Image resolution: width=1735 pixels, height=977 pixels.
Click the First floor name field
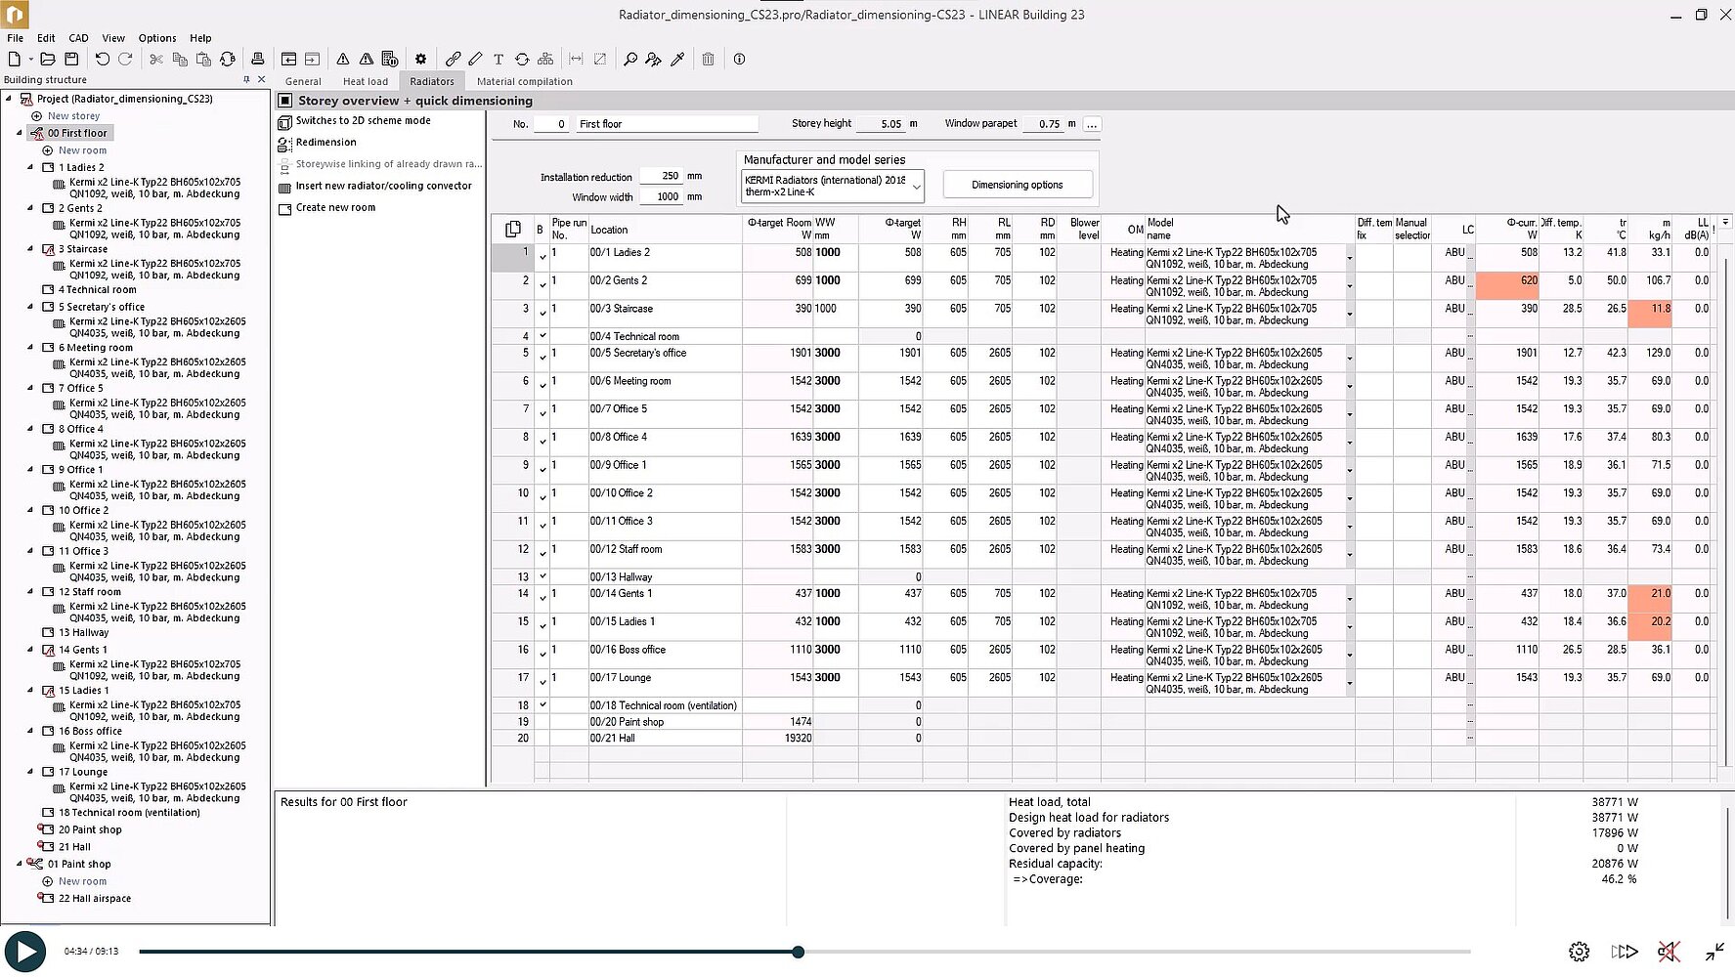pos(668,124)
